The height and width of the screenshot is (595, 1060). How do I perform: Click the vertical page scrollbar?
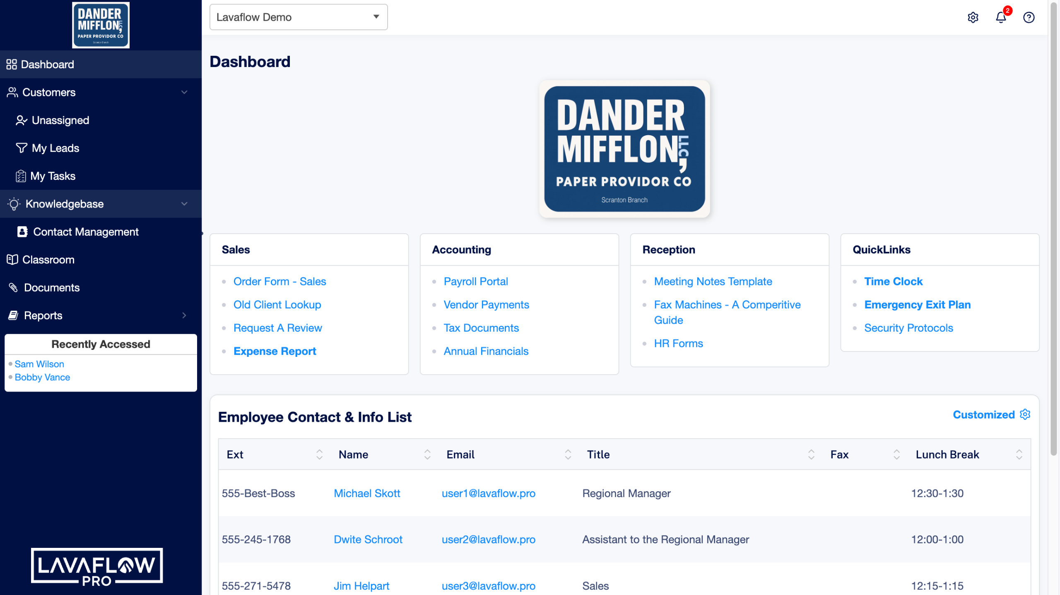(1054, 227)
